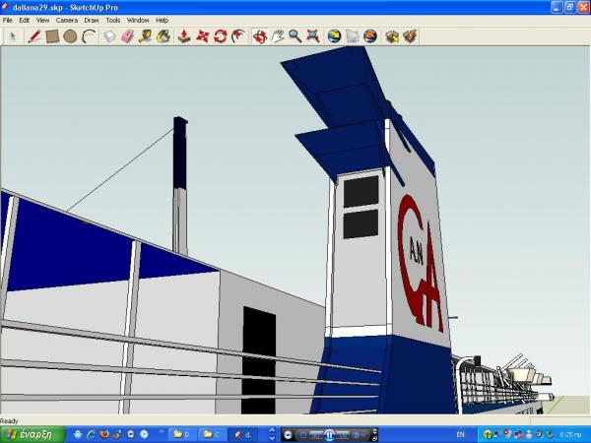Image resolution: width=591 pixels, height=443 pixels.
Task: Click the Place Model in Google Earth icon
Action: click(x=370, y=36)
